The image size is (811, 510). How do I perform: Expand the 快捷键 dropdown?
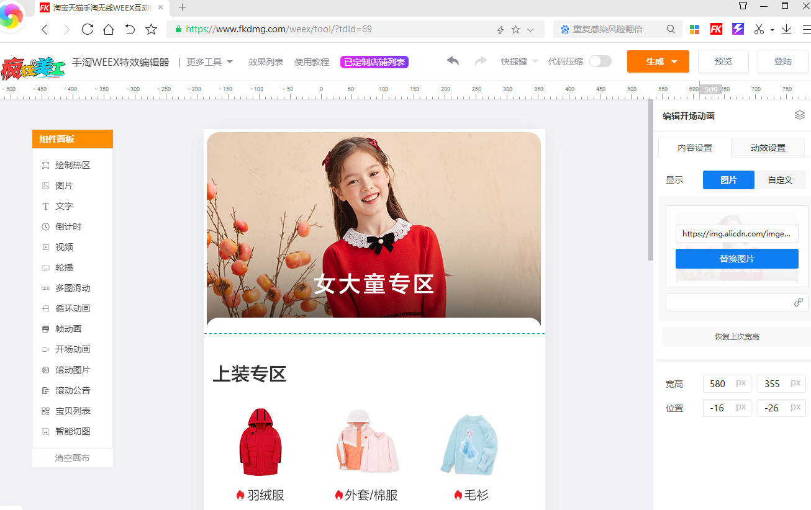[x=519, y=61]
